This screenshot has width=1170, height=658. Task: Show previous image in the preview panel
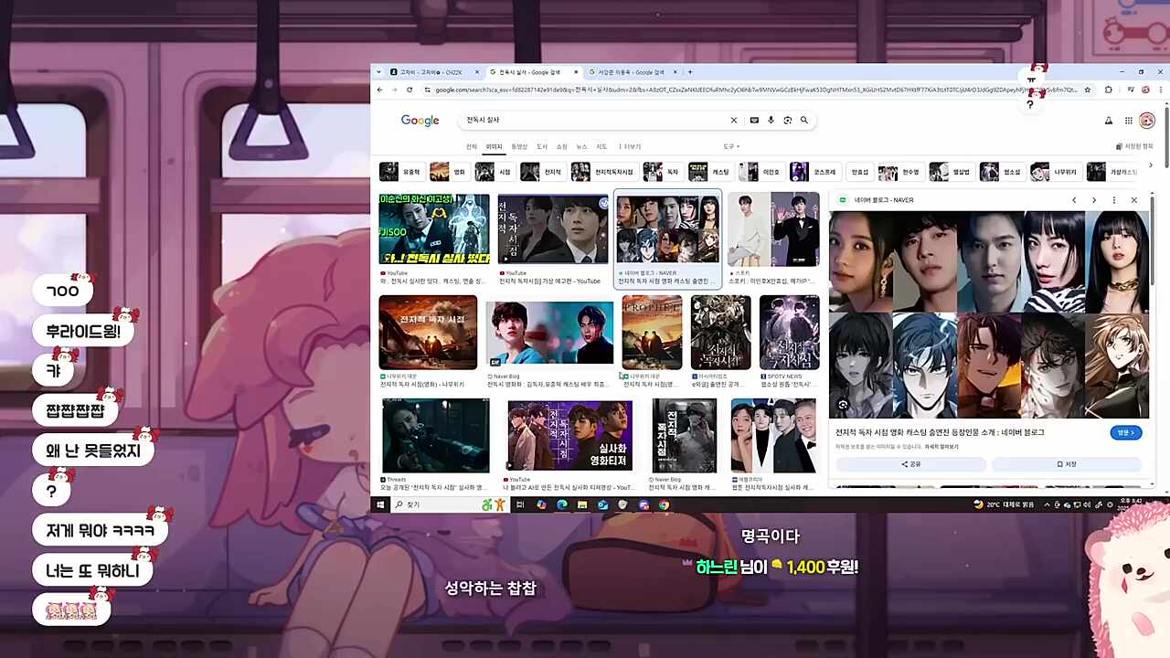point(1074,200)
